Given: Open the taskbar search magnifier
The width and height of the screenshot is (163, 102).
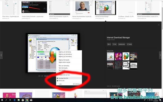Looking at the screenshot, I should point(6,100).
